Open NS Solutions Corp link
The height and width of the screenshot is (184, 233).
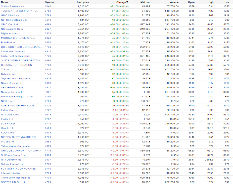[12, 29]
